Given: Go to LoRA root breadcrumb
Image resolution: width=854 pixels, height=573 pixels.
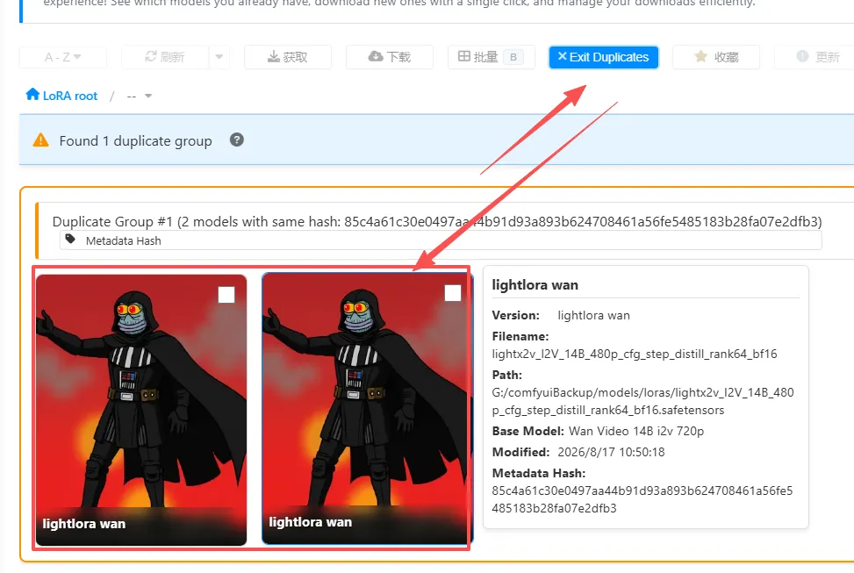Looking at the screenshot, I should (x=69, y=96).
